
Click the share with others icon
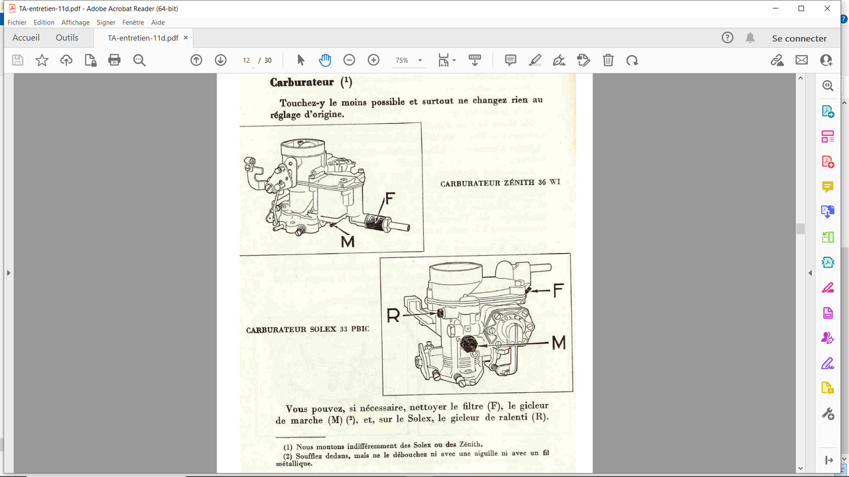pos(826,60)
